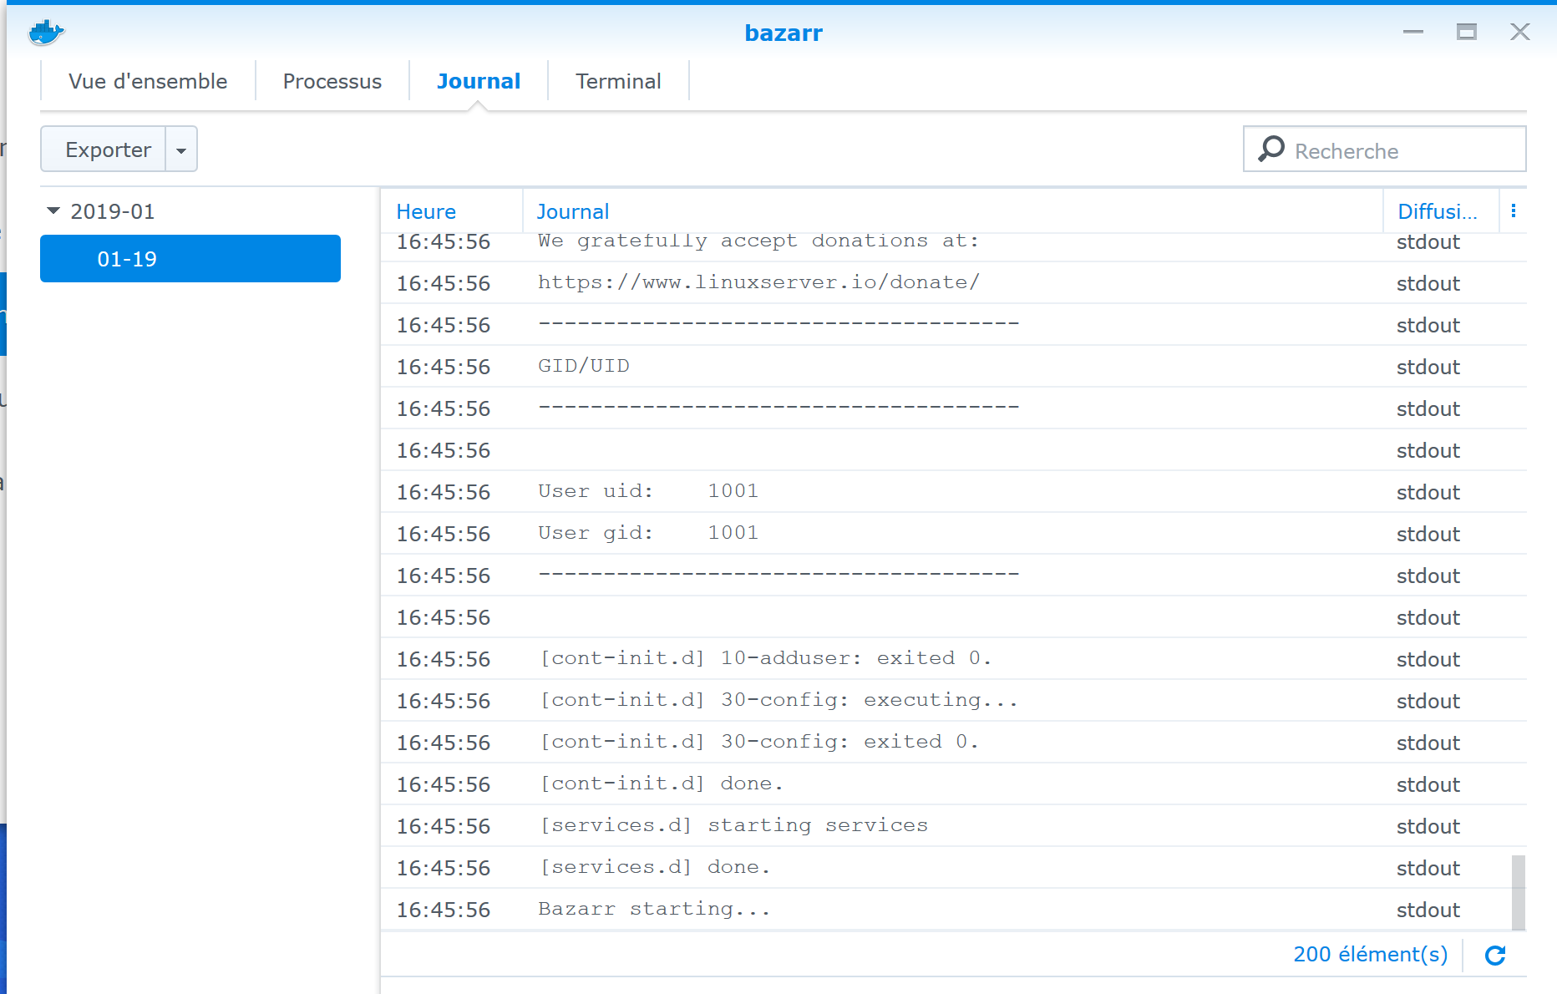Select the 01-19 log date entry
This screenshot has width=1557, height=994.
click(x=190, y=259)
